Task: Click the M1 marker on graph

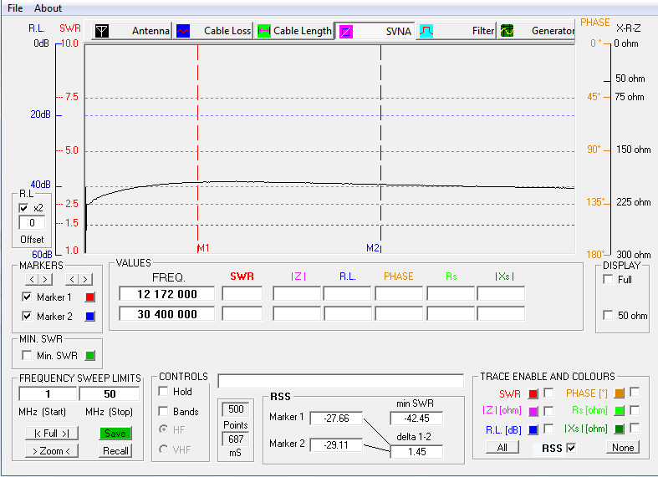Action: point(203,248)
